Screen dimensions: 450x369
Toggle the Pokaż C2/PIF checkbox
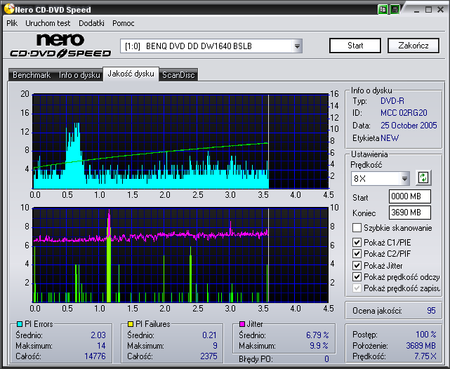357,253
